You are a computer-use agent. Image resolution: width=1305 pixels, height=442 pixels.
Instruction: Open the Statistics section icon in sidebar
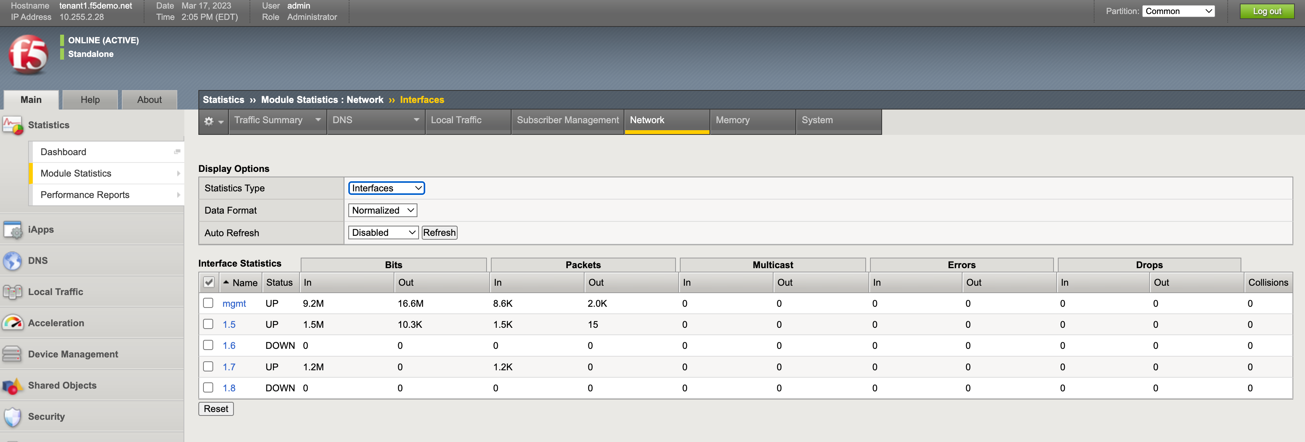[12, 126]
